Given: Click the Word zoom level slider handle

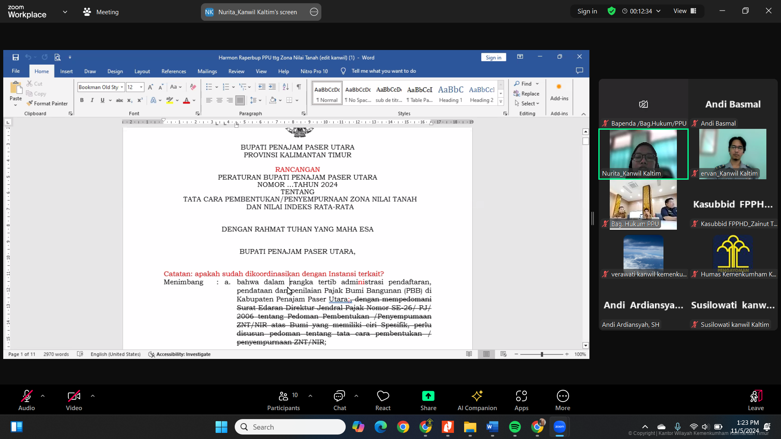Looking at the screenshot, I should [x=542, y=354].
